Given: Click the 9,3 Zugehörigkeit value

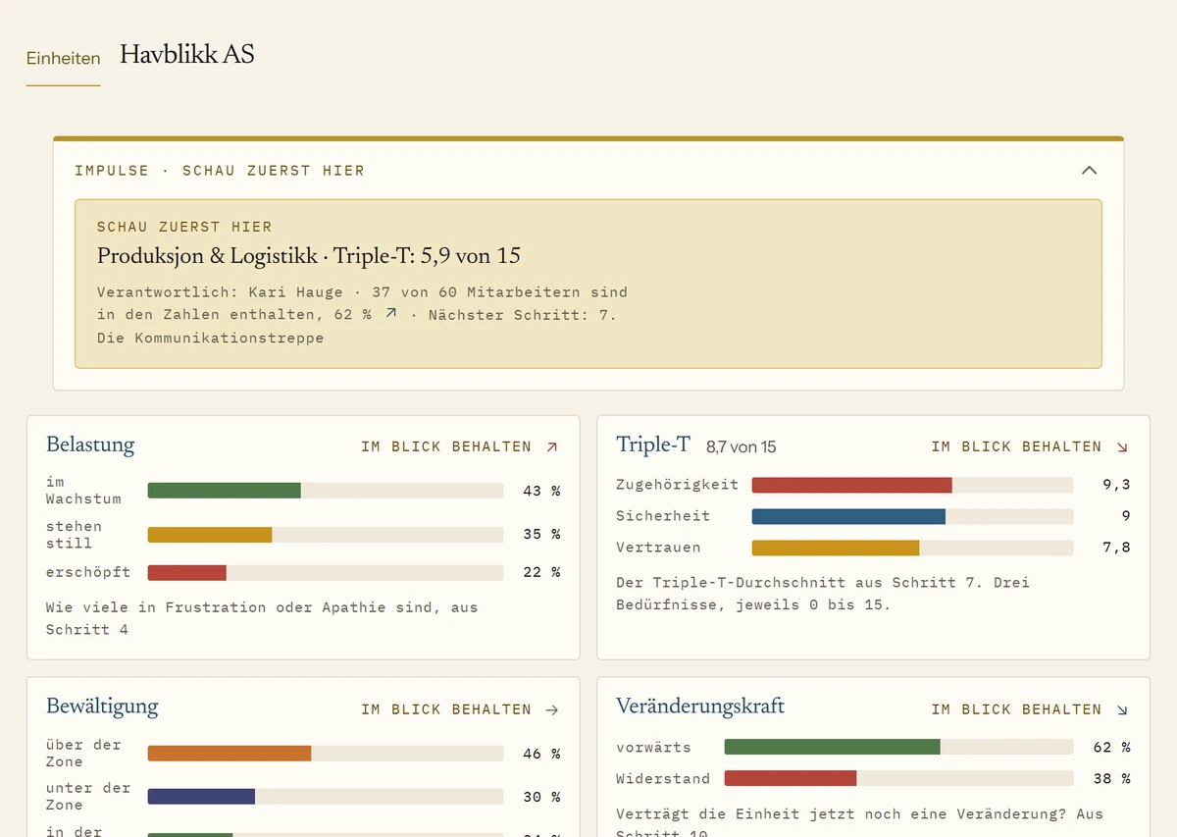Looking at the screenshot, I should 1116,485.
